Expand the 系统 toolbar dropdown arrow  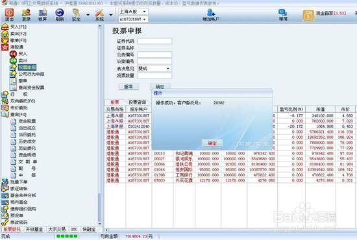[110, 15]
